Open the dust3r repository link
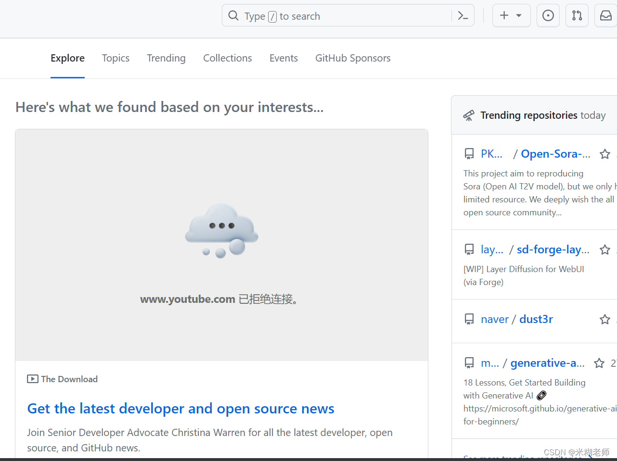This screenshot has height=461, width=617. 536,319
